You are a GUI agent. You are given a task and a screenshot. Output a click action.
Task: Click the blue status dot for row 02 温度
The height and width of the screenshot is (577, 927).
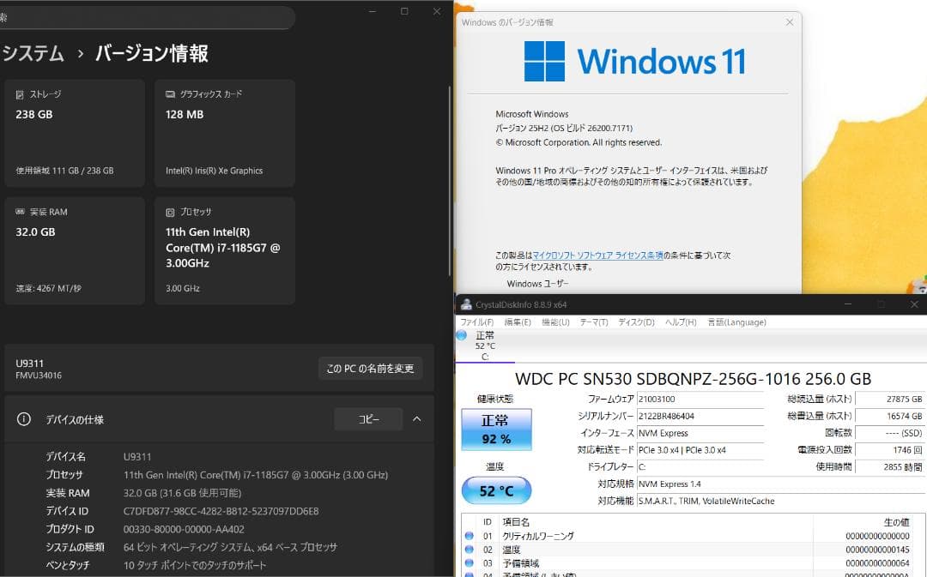tap(470, 550)
